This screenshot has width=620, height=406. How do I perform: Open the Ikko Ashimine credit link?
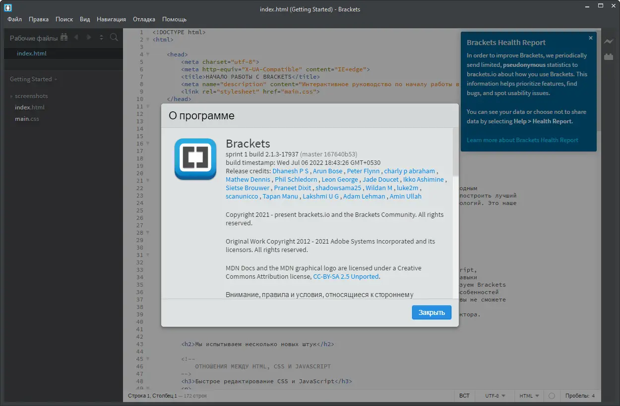click(x=424, y=179)
